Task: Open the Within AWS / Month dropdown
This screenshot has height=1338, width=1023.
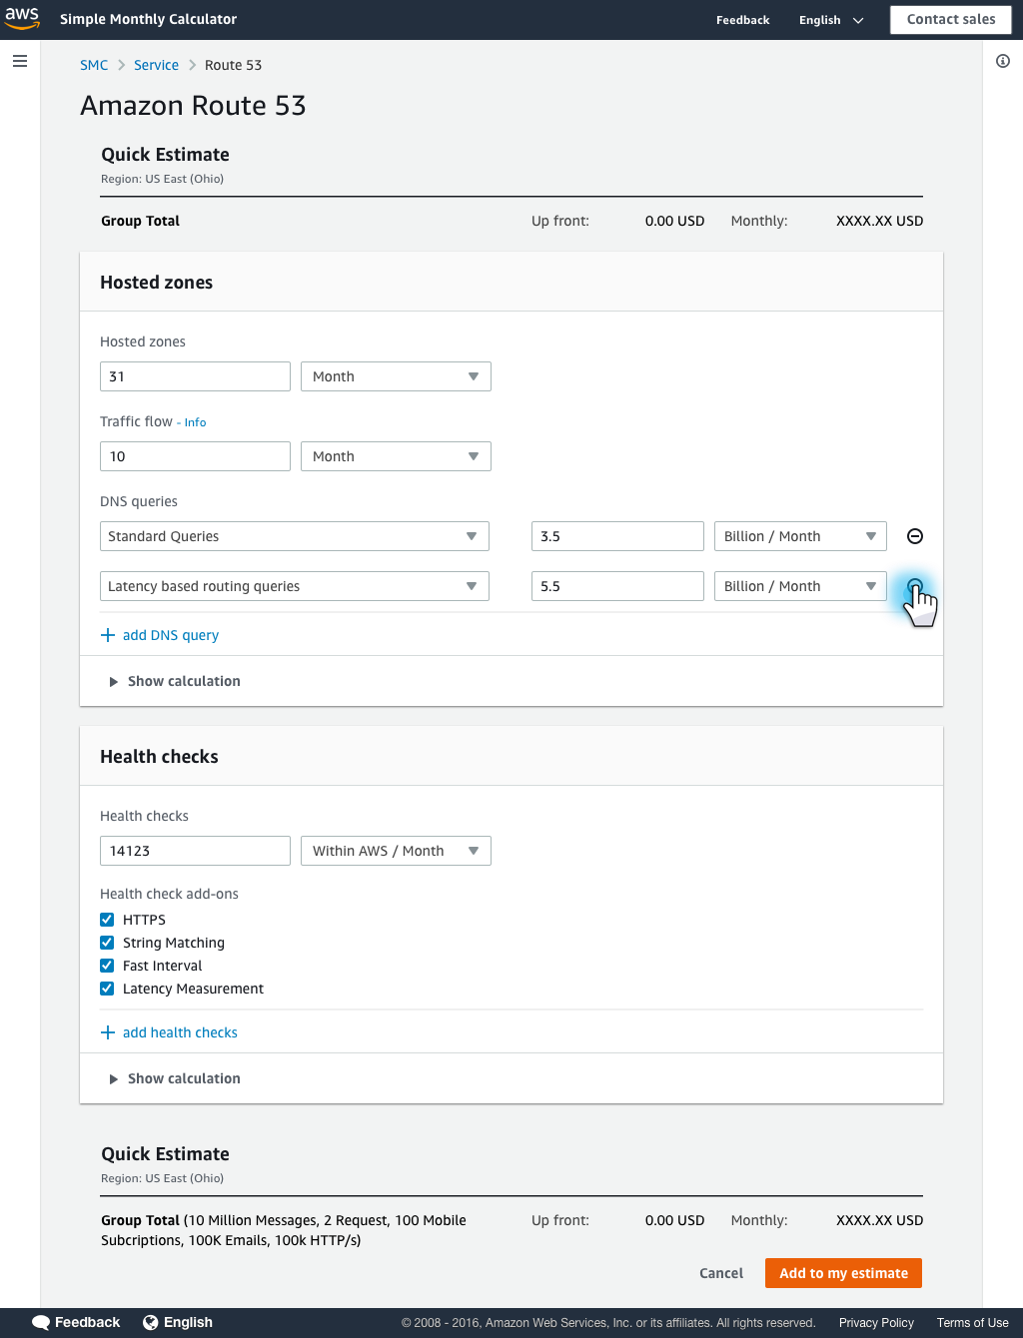Action: click(x=396, y=851)
